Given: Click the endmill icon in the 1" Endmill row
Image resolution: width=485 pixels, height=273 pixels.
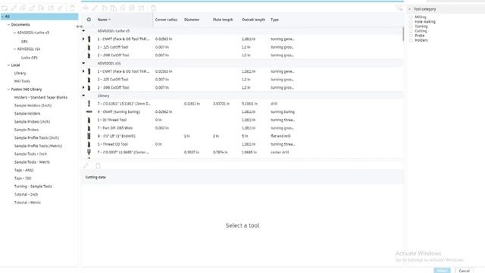Looking at the screenshot, I should click(x=89, y=136).
